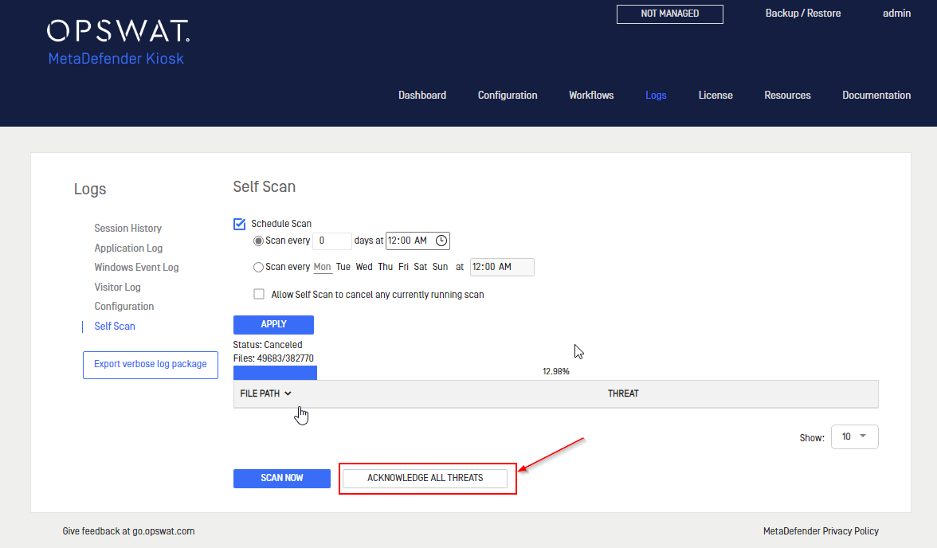Click the daily 12:00 AM time field

[418, 241]
